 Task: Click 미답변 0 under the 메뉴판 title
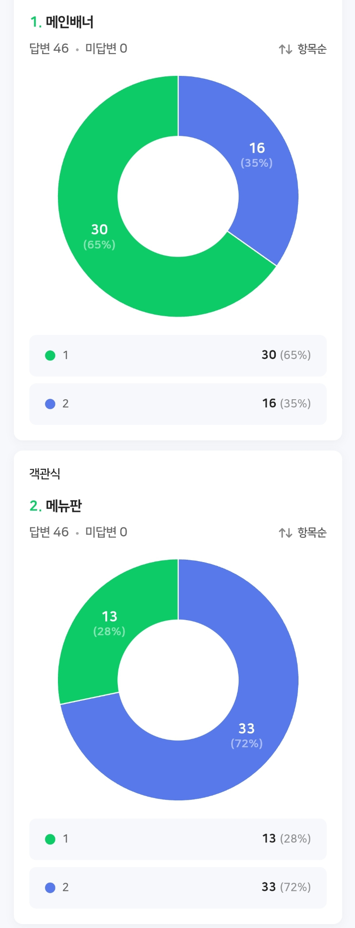click(x=106, y=532)
